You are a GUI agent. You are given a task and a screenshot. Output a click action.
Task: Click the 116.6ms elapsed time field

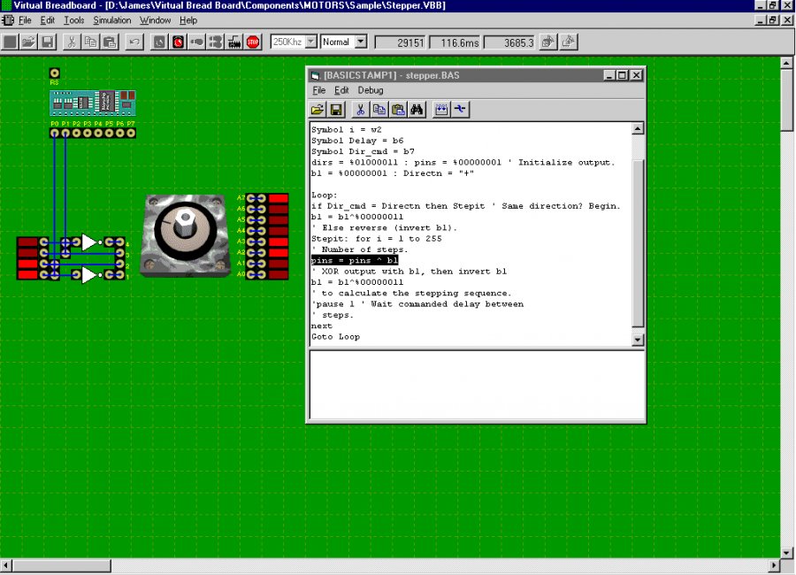pos(455,42)
